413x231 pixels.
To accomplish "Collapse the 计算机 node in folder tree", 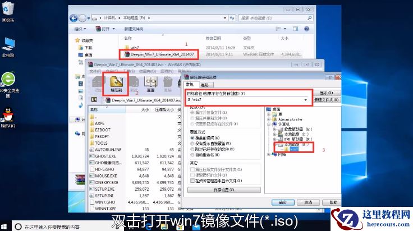I will coord(268,124).
